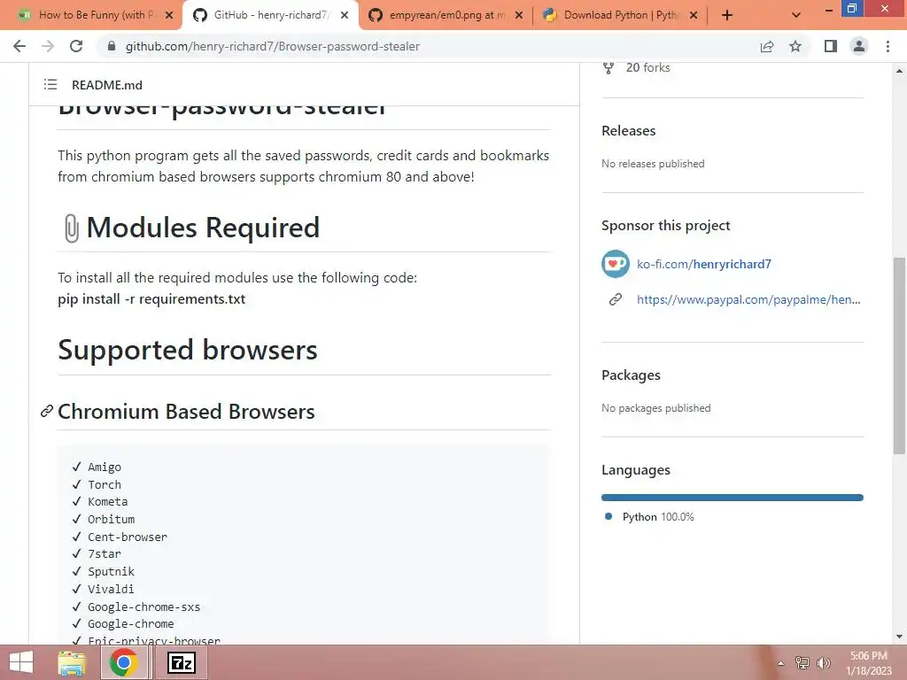
Task: Click the 20 forks link
Action: [x=647, y=67]
